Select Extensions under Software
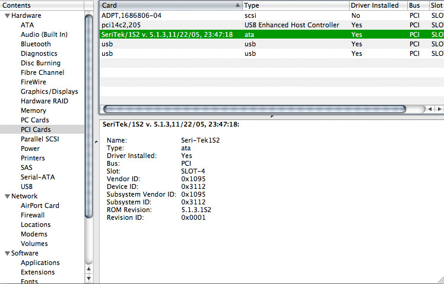 pos(37,272)
